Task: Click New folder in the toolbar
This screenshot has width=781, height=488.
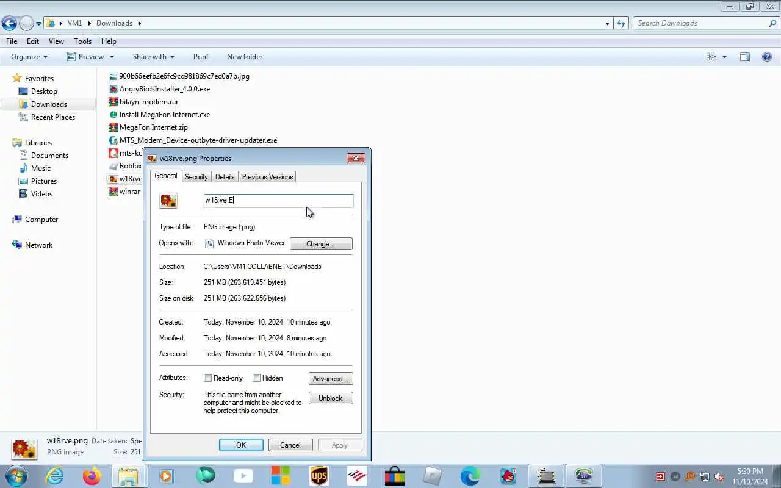Action: [x=245, y=57]
